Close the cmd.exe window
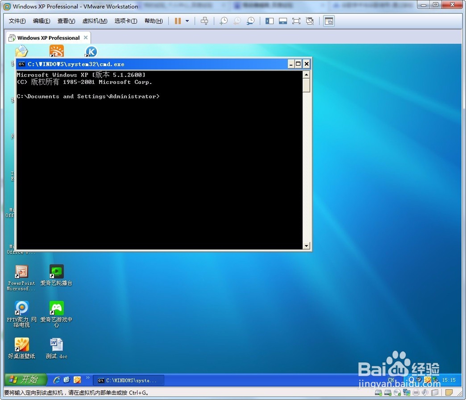Viewport: 466px width, 400px height. point(307,64)
